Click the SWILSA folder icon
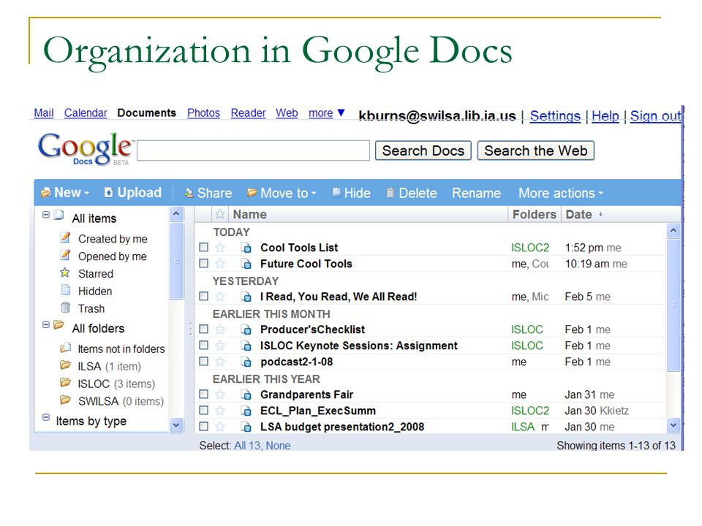The image size is (702, 526). click(x=65, y=400)
